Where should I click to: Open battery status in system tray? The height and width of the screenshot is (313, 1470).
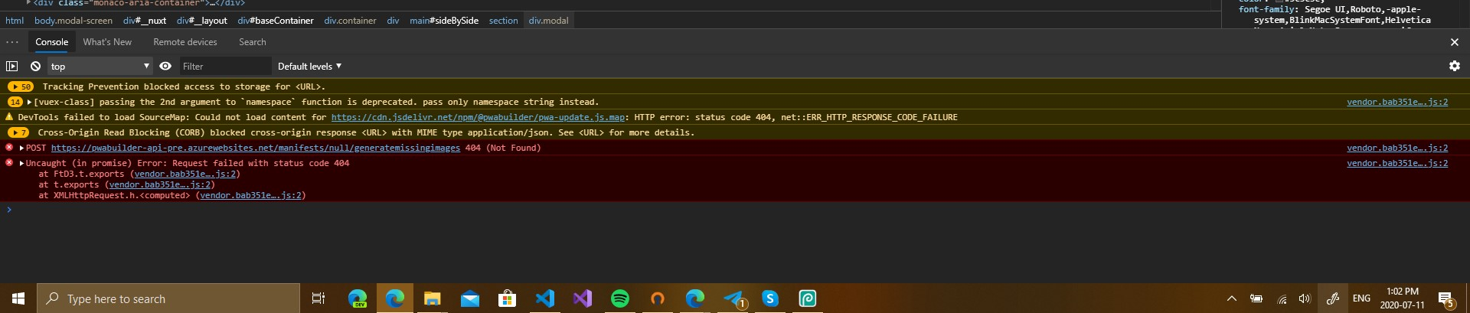[1256, 298]
